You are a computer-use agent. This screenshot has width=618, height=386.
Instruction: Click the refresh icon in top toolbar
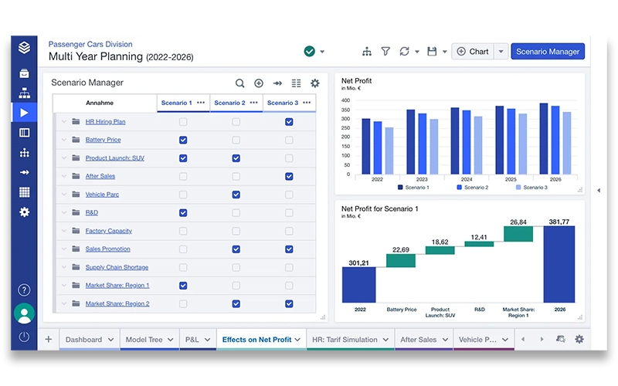pos(404,52)
